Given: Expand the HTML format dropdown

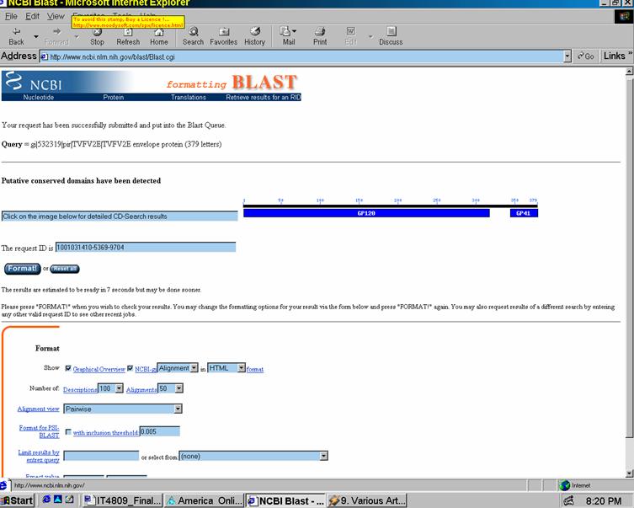Looking at the screenshot, I should click(241, 367).
